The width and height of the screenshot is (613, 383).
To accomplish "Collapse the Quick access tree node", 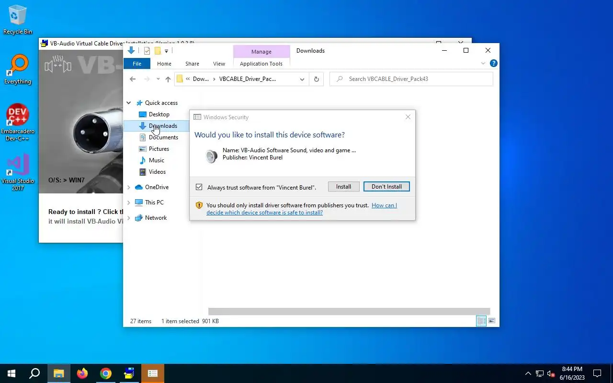I will click(128, 103).
